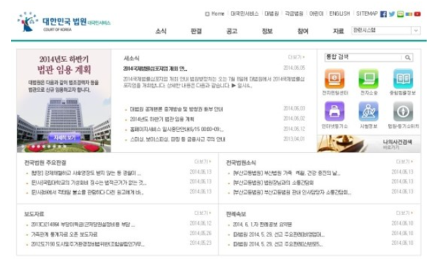Screen dimensions: 437x264
Task: Expand 더보기 for 판례속보
Action: (405, 213)
